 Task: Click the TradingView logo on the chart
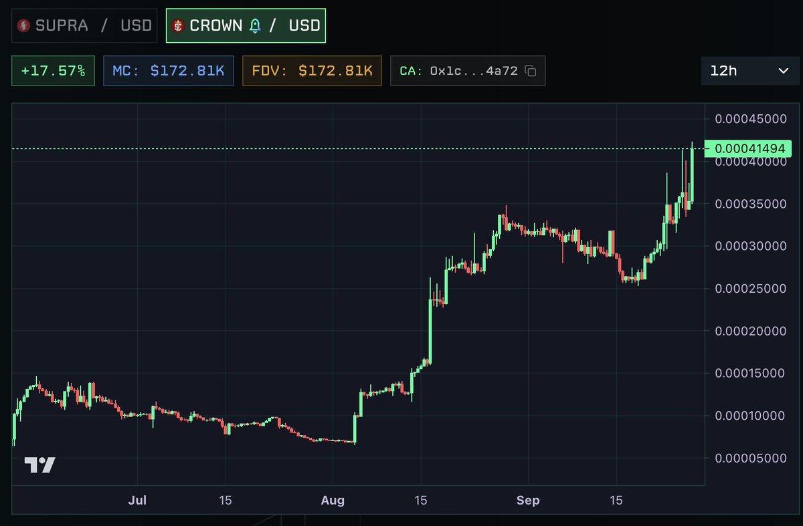tap(40, 465)
